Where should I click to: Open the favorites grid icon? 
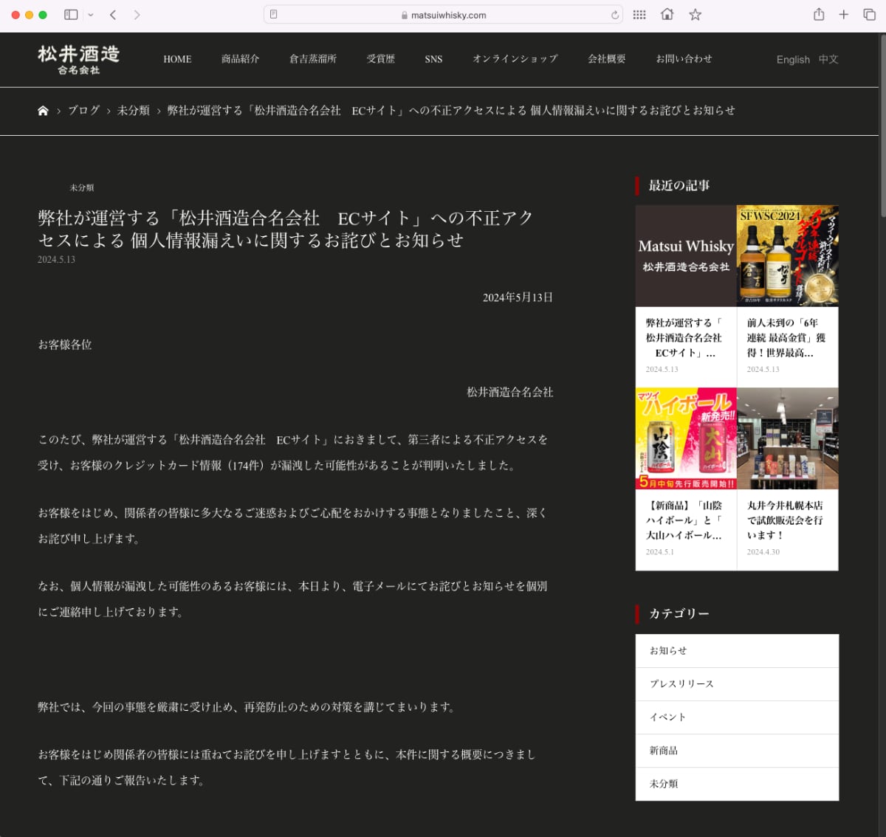click(x=639, y=14)
